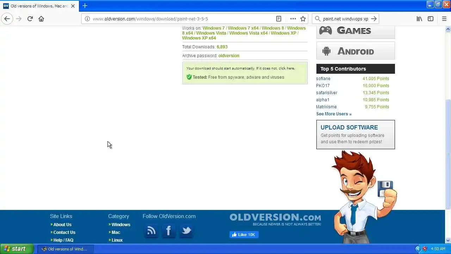Open the Mac category footer link
The width and height of the screenshot is (451, 254).
pyautogui.click(x=116, y=232)
